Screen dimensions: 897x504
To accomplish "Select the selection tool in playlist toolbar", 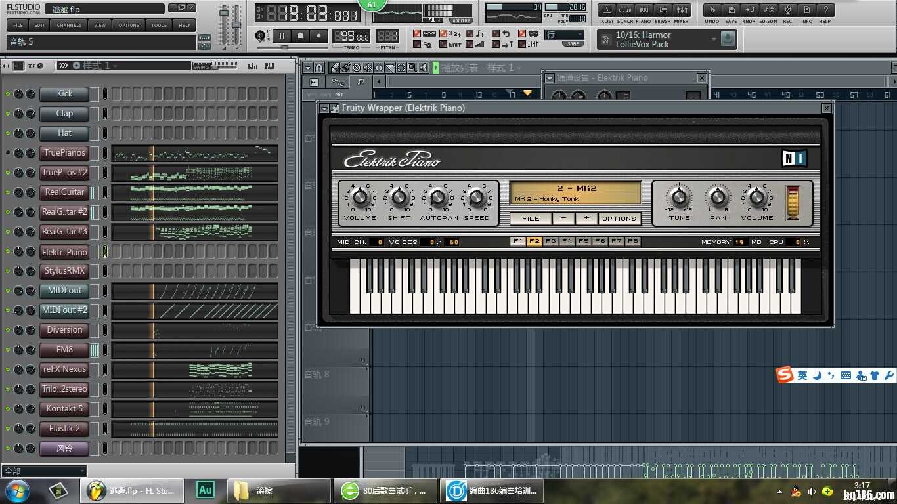I will (x=401, y=68).
